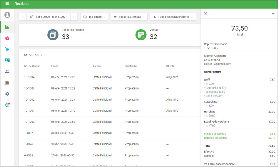Open the Items basket icon in sidebar

(7, 38)
